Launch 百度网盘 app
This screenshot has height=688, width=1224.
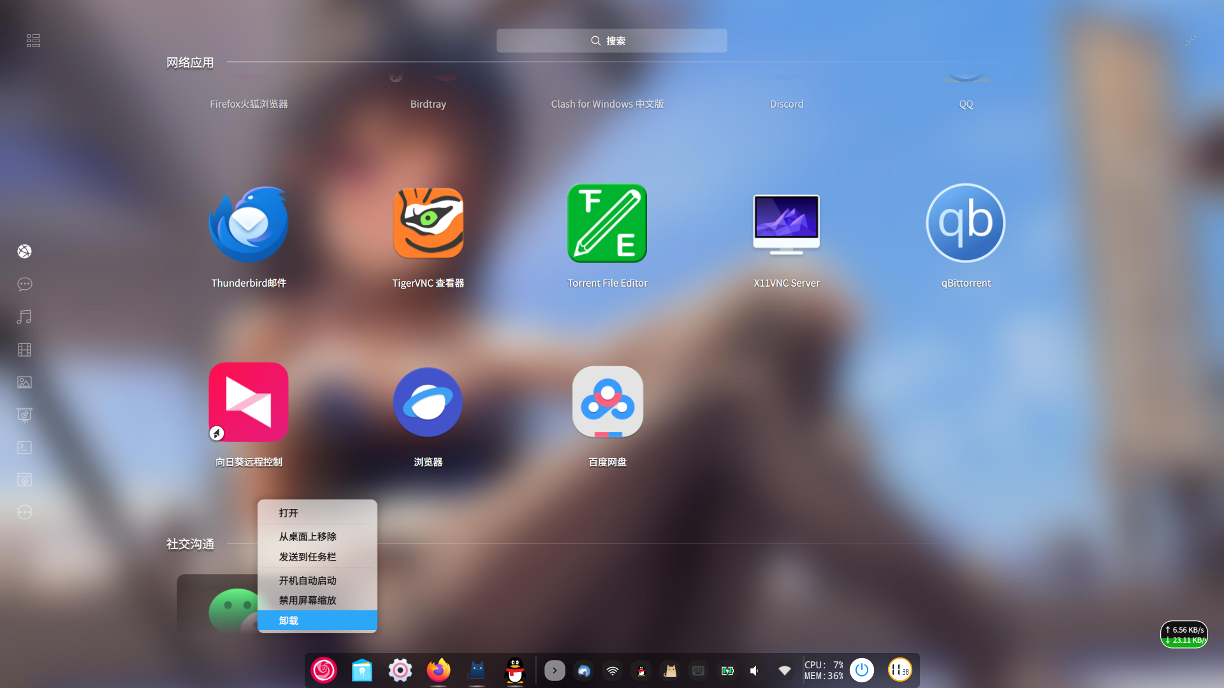(x=608, y=403)
